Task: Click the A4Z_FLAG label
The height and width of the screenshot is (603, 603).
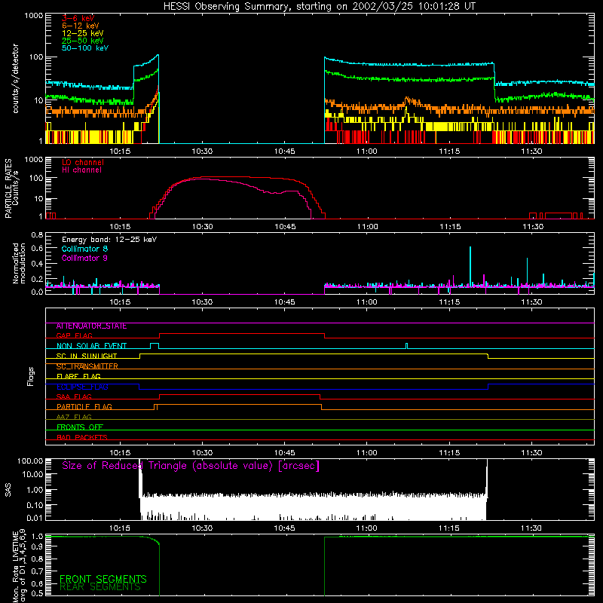Action: [x=74, y=417]
